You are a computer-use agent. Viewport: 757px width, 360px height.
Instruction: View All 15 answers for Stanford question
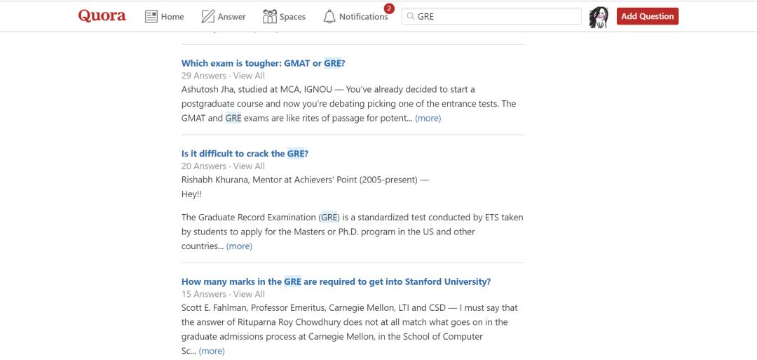pos(249,294)
